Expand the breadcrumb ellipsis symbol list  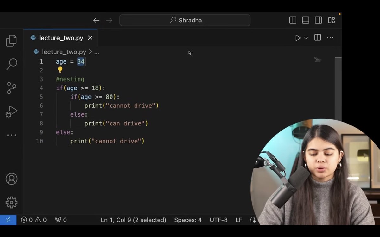click(x=97, y=52)
